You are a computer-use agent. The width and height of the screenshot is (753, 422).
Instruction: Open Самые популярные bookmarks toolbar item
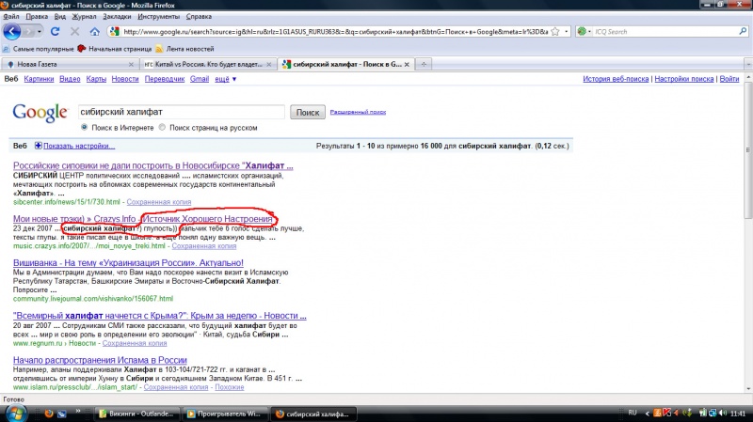click(x=39, y=49)
